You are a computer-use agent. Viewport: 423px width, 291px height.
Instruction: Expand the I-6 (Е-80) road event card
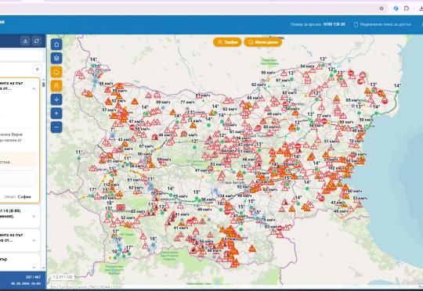[x=34, y=216]
